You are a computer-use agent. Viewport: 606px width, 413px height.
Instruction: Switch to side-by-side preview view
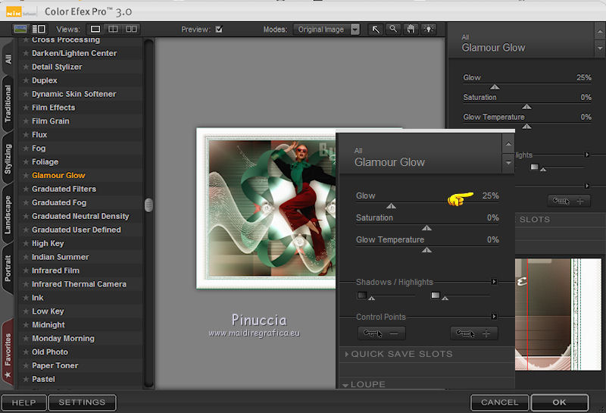coord(132,30)
